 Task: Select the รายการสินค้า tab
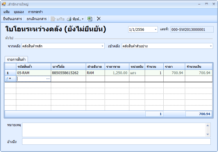16,59
